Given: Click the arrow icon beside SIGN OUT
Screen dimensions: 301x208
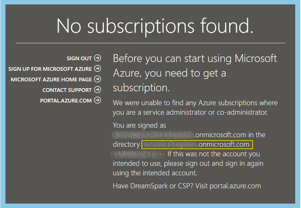Looking at the screenshot, I should (97, 58).
